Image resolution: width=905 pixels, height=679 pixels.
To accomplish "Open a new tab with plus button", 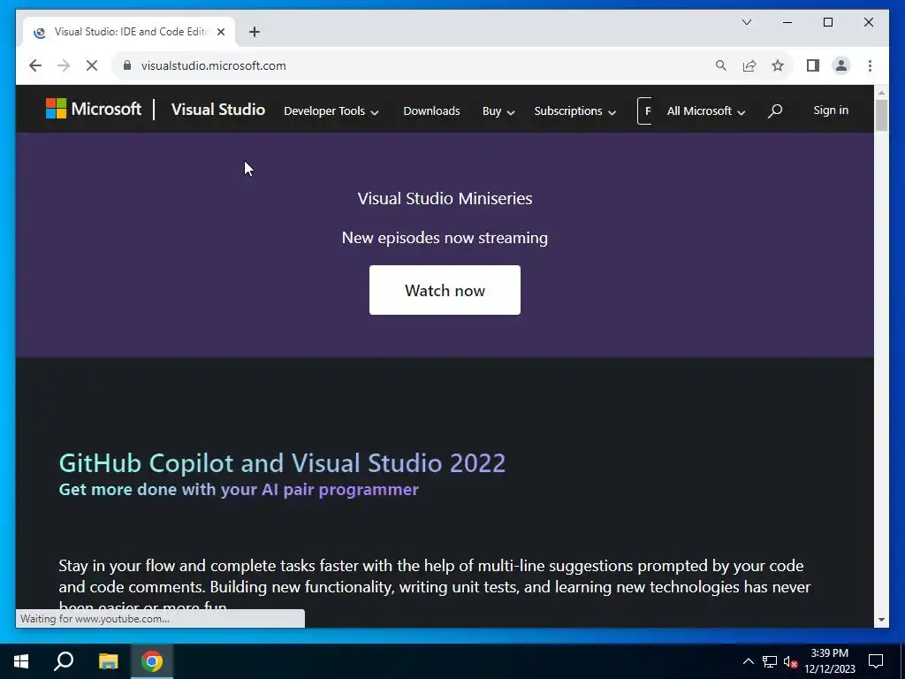I will pyautogui.click(x=255, y=32).
